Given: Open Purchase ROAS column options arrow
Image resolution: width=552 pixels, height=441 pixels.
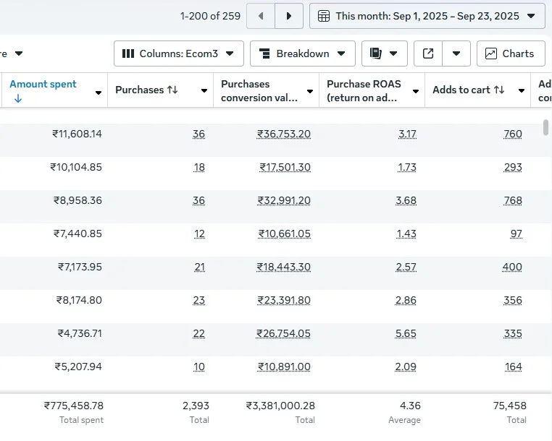Looking at the screenshot, I should coord(416,92).
